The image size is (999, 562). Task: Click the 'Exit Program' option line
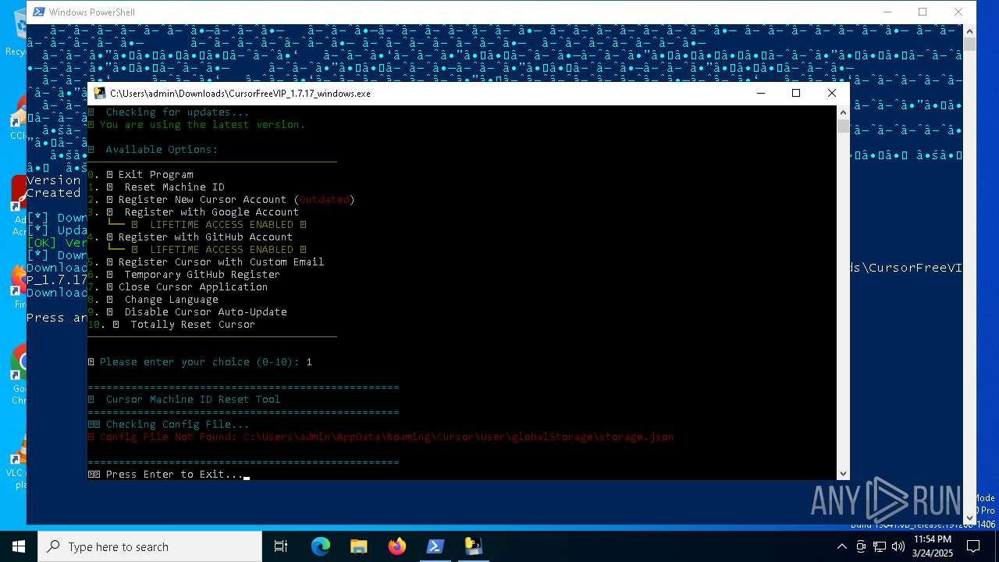click(x=140, y=174)
